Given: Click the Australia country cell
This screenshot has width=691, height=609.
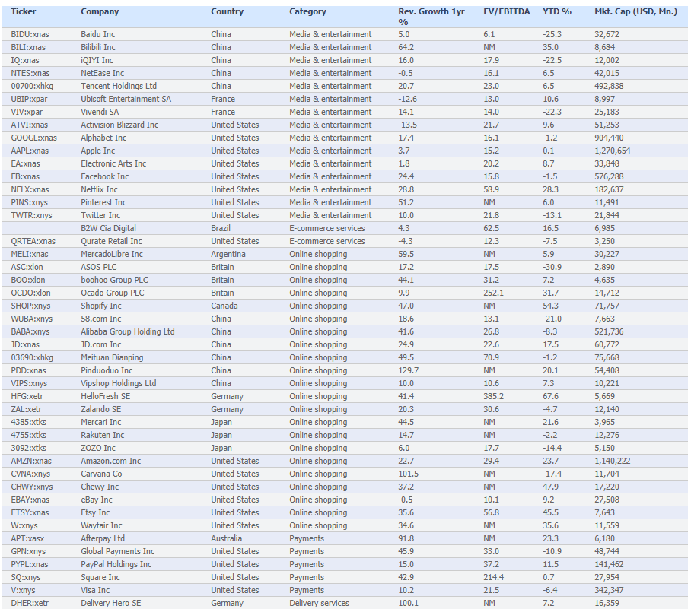Looking at the screenshot, I should (x=226, y=538).
